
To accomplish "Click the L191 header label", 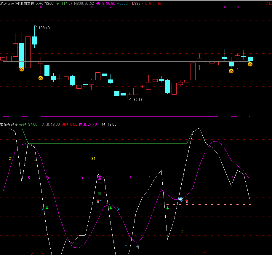I will 151,4.
